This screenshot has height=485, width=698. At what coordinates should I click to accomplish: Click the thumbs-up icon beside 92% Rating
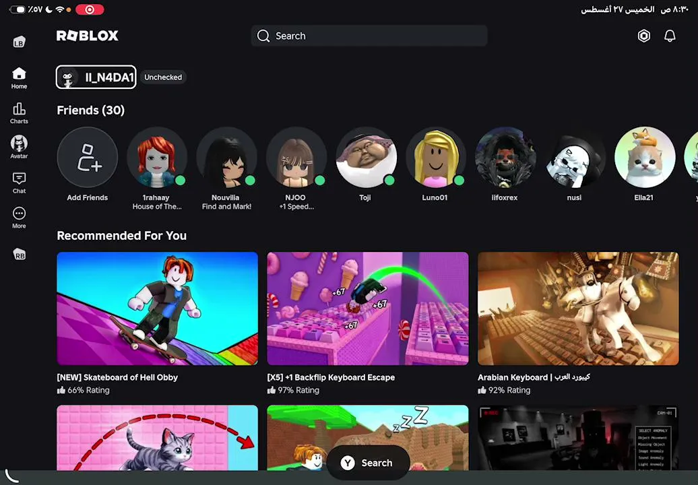pyautogui.click(x=482, y=390)
